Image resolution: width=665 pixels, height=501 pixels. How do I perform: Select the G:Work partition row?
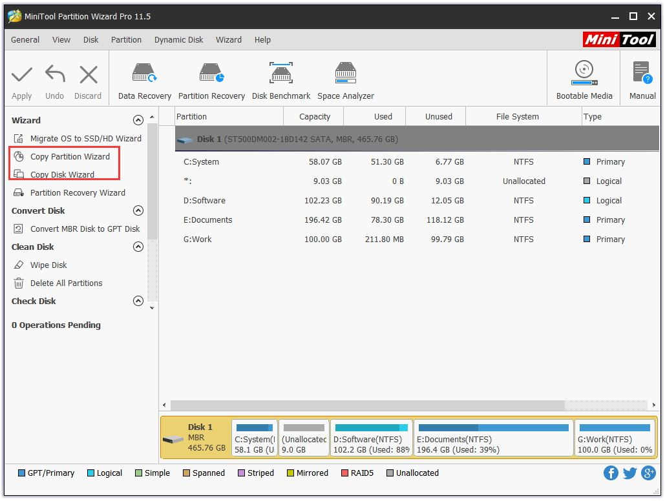(x=417, y=240)
